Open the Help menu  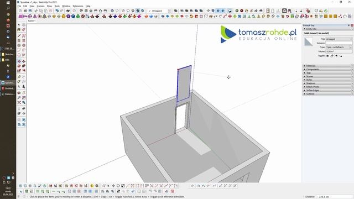pyautogui.click(x=88, y=6)
